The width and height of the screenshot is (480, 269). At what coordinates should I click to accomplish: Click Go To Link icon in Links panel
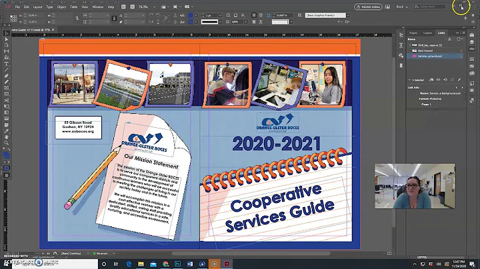click(445, 80)
